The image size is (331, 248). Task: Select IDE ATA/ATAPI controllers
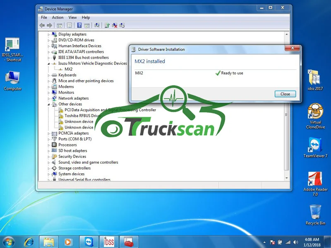click(81, 52)
